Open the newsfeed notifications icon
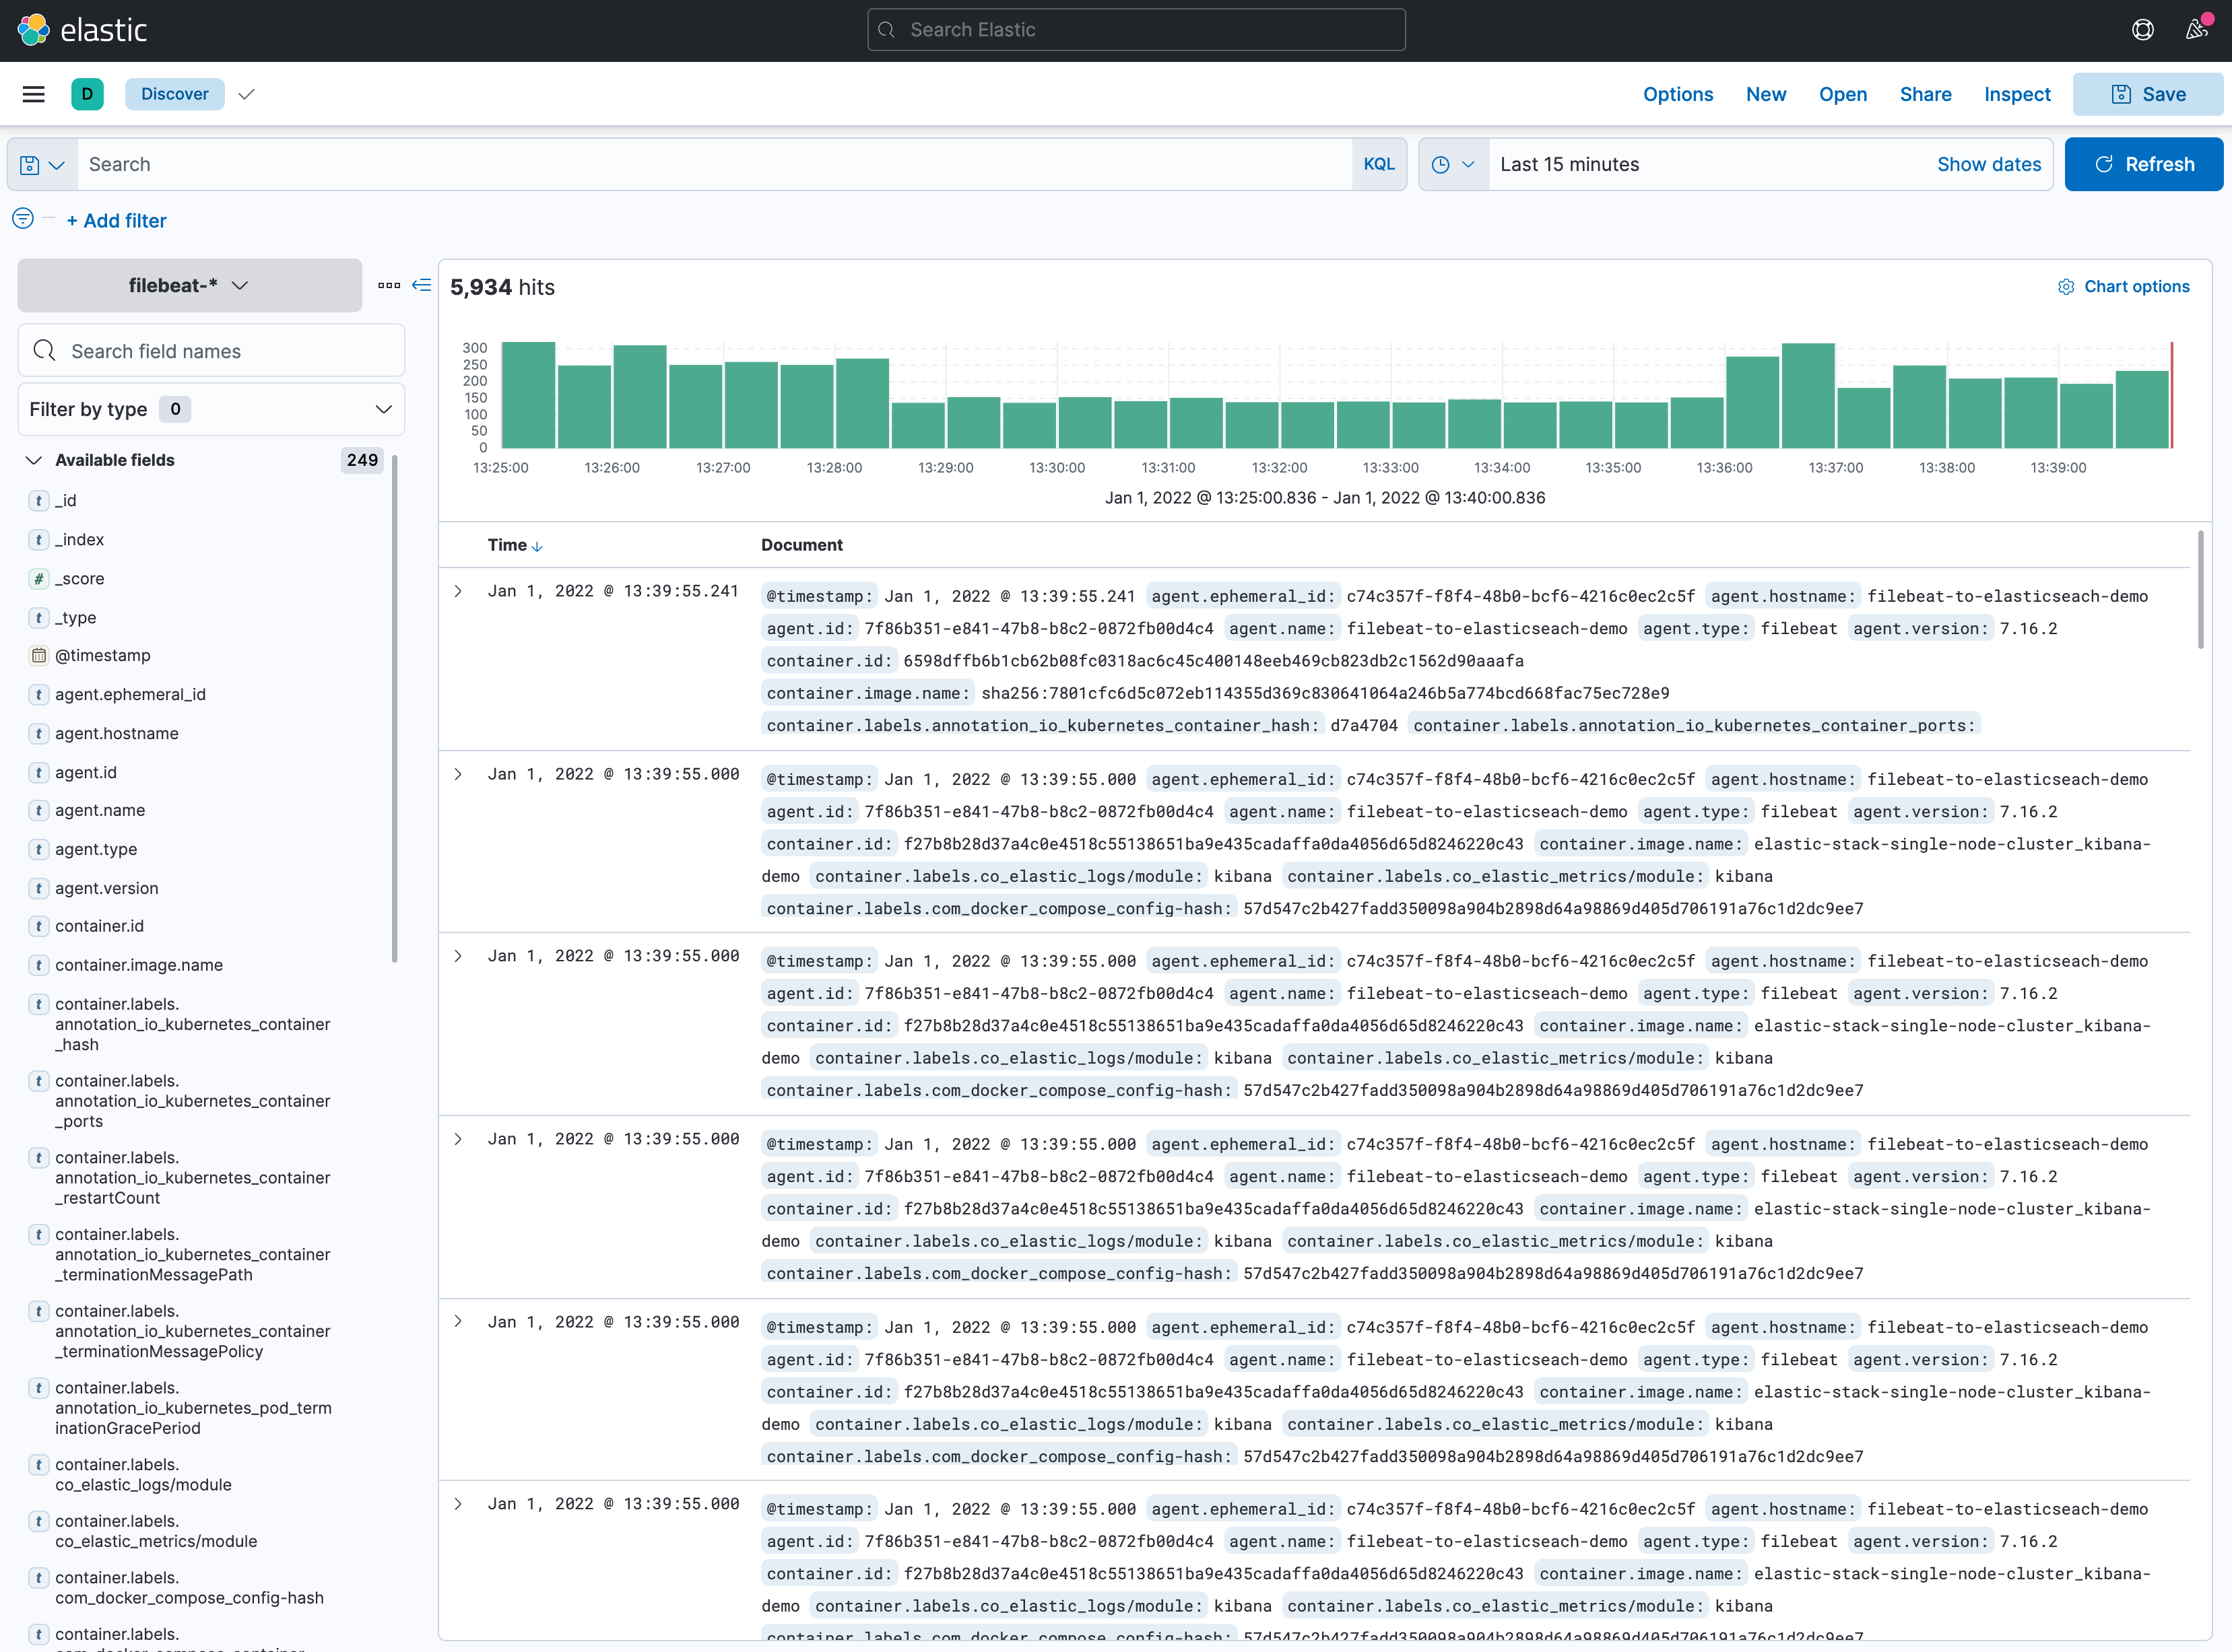The image size is (2232, 1652). click(2196, 30)
